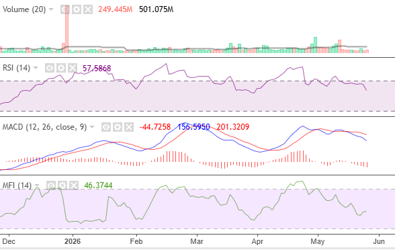Image resolution: width=395 pixels, height=252 pixels.
Task: Expand the RSI (14) dropdown arrow
Action: 36,68
